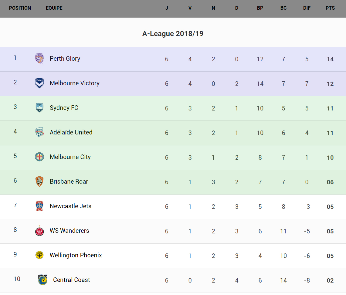The width and height of the screenshot is (346, 295).
Task: Click the Melbourne Victory crest icon
Action: click(39, 83)
